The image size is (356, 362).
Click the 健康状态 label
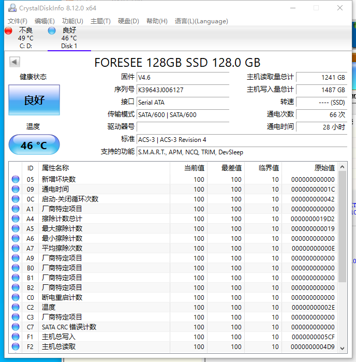(x=33, y=77)
